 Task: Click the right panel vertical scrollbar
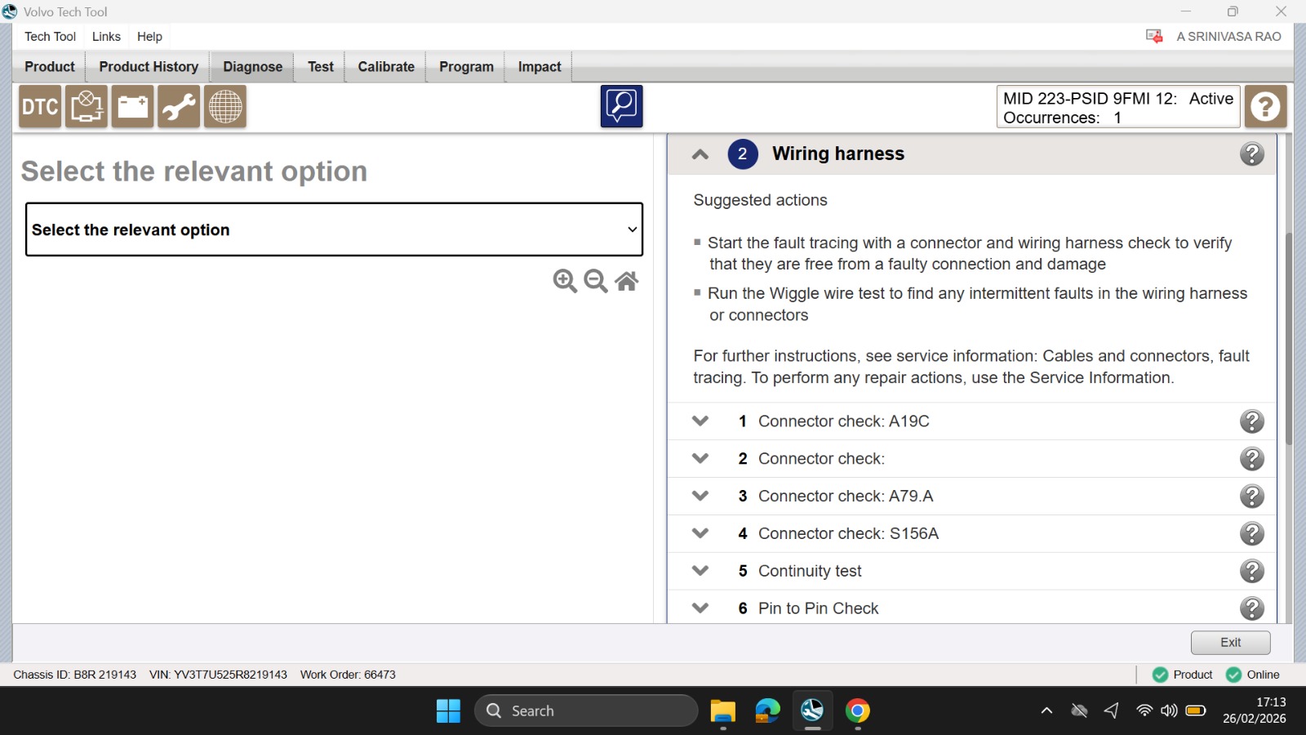coord(1288,339)
